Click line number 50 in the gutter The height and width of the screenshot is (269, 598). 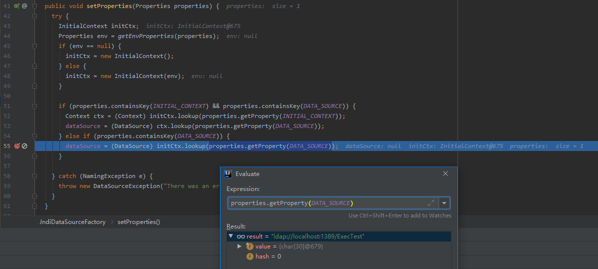[x=6, y=96]
